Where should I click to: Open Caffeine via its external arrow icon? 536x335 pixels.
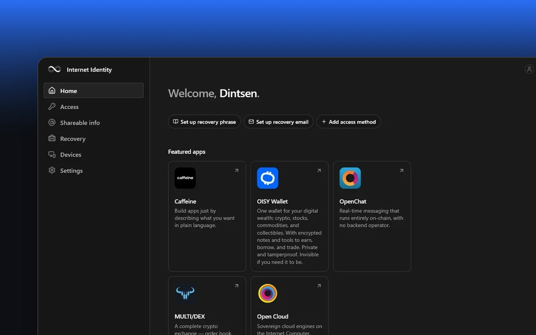[x=237, y=171]
